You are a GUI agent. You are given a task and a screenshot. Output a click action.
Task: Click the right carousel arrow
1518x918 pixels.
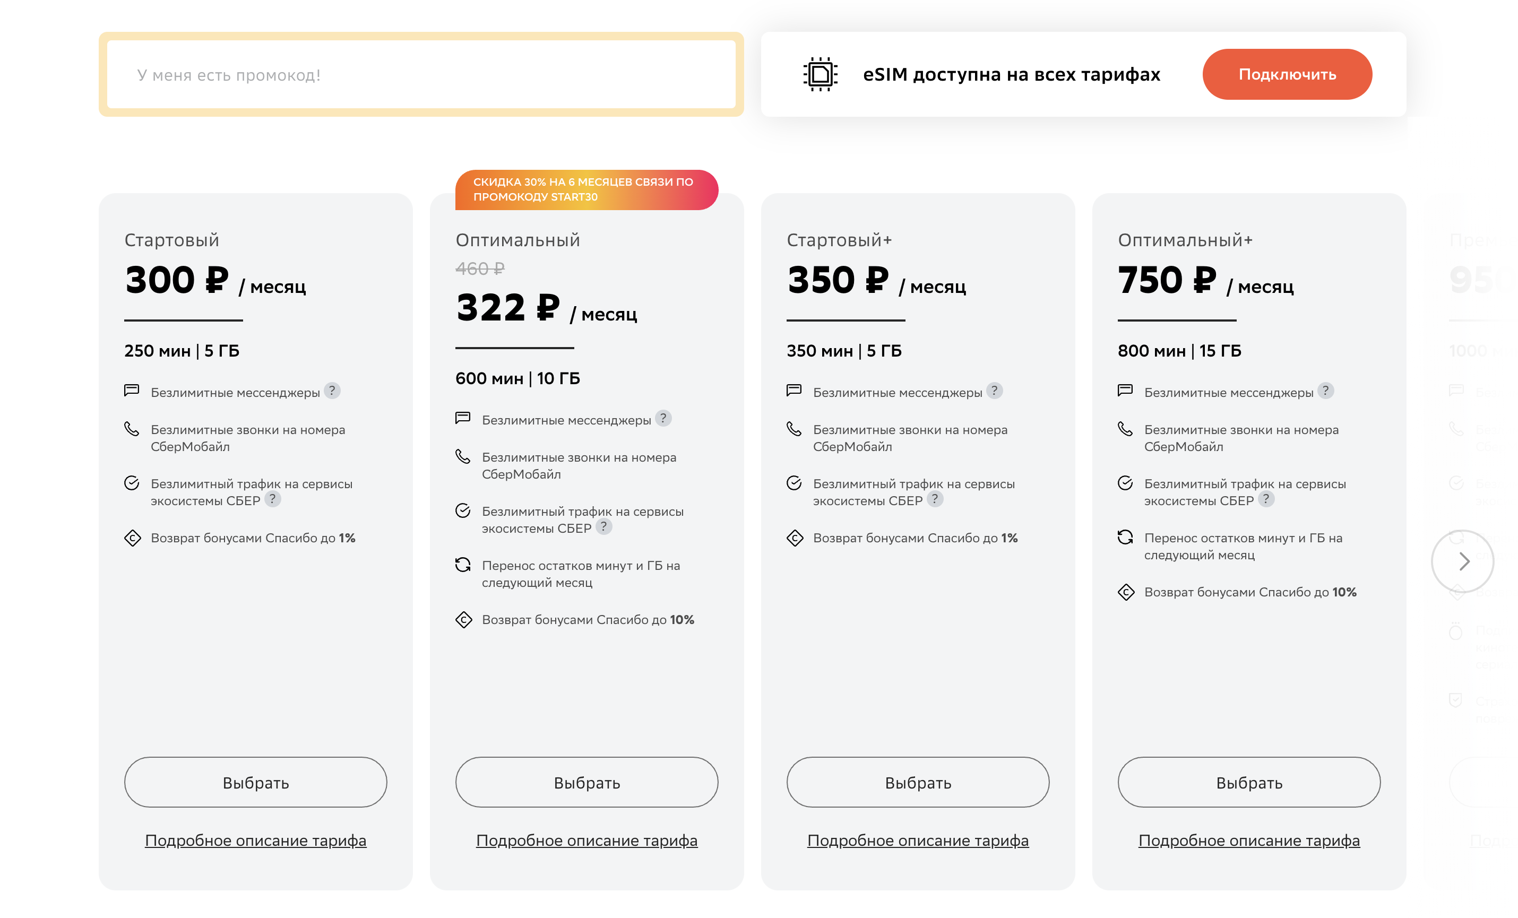[1463, 561]
